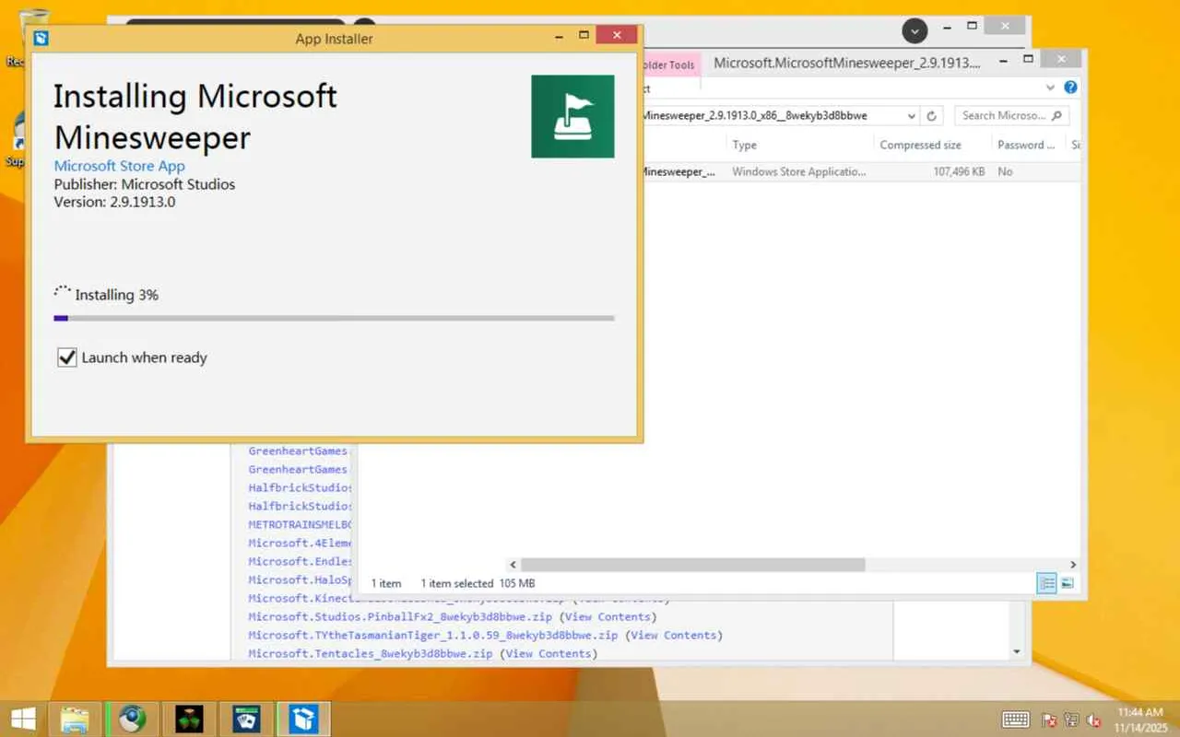Open View Contents for Microsoft.Tentacles zip

(549, 653)
